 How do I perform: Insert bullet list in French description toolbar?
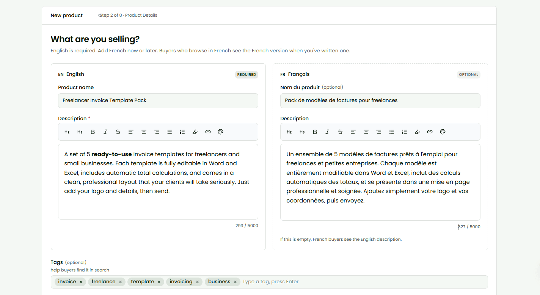point(392,132)
